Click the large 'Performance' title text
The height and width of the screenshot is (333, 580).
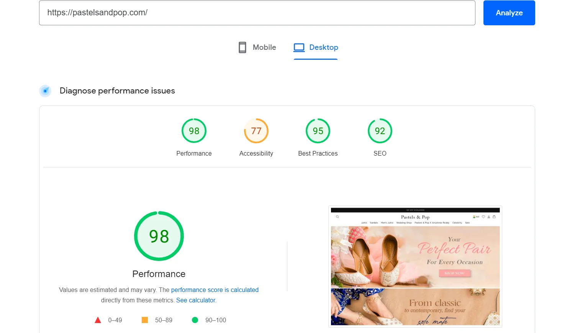coord(159,274)
